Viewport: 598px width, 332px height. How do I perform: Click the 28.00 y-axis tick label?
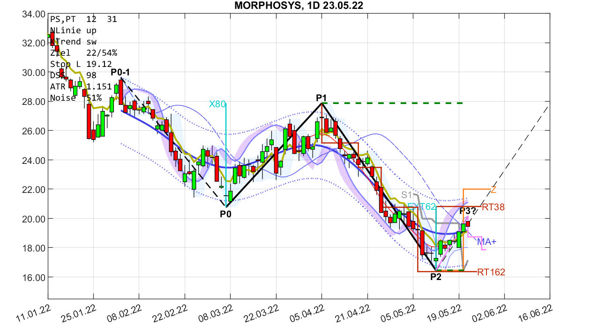coord(33,102)
